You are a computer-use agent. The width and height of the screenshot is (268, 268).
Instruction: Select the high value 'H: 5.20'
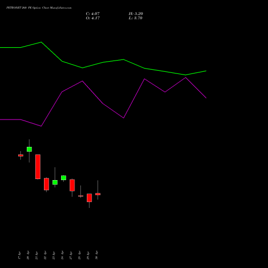(136, 13)
